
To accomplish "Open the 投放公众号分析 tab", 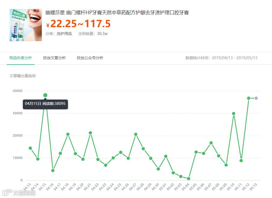I will 90,58.
